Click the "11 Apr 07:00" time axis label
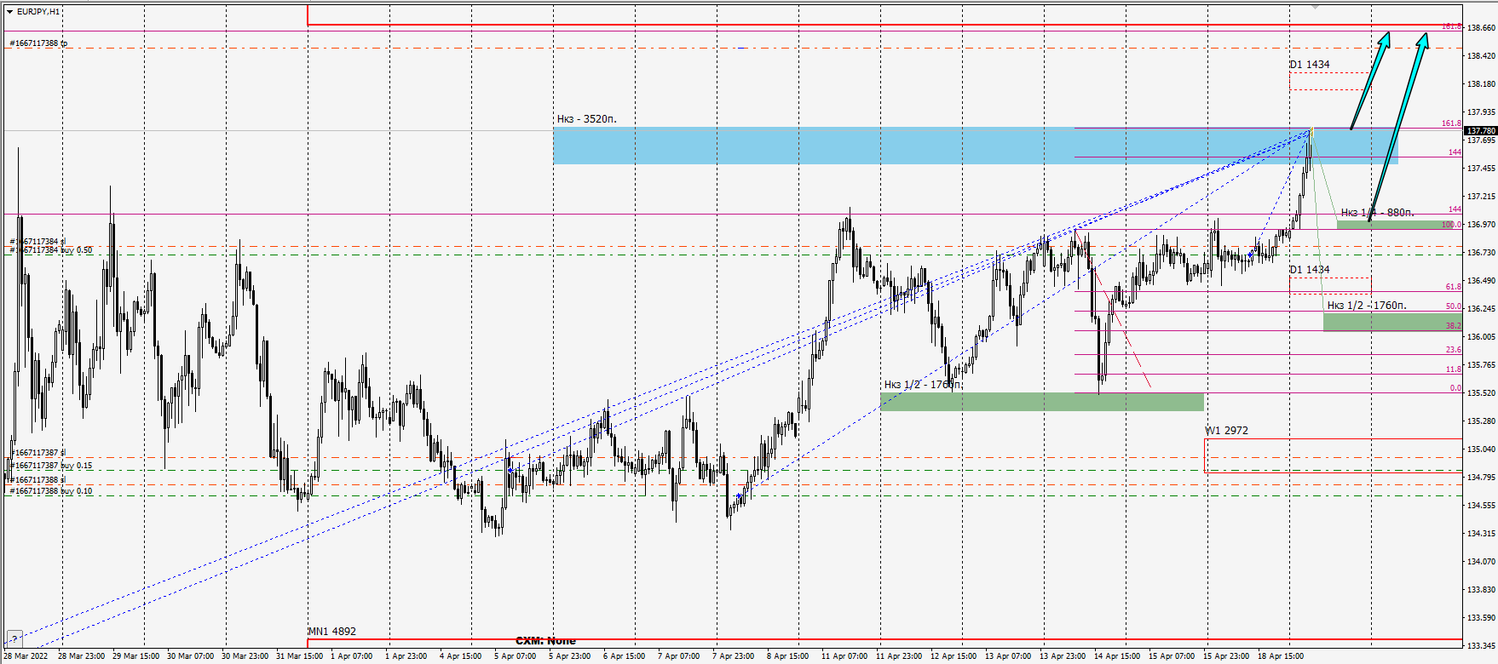This screenshot has height=664, width=1498. click(844, 656)
